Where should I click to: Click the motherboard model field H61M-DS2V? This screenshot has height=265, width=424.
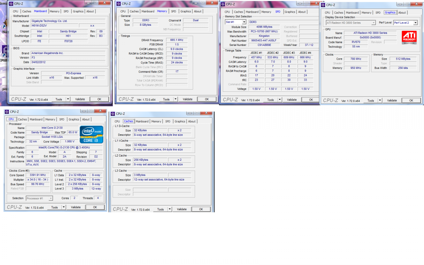coord(54,26)
